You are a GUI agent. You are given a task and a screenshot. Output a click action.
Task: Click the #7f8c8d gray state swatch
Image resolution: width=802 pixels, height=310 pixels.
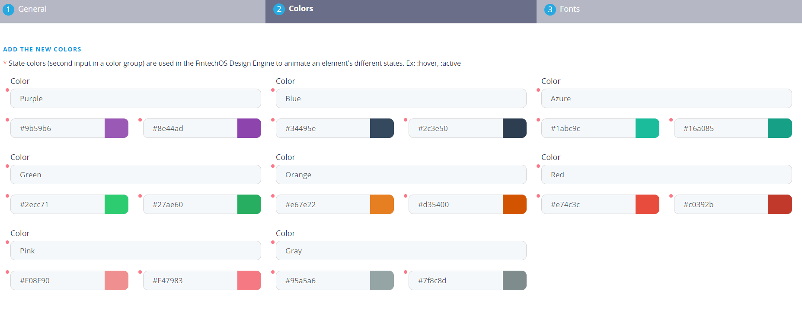[514, 281]
